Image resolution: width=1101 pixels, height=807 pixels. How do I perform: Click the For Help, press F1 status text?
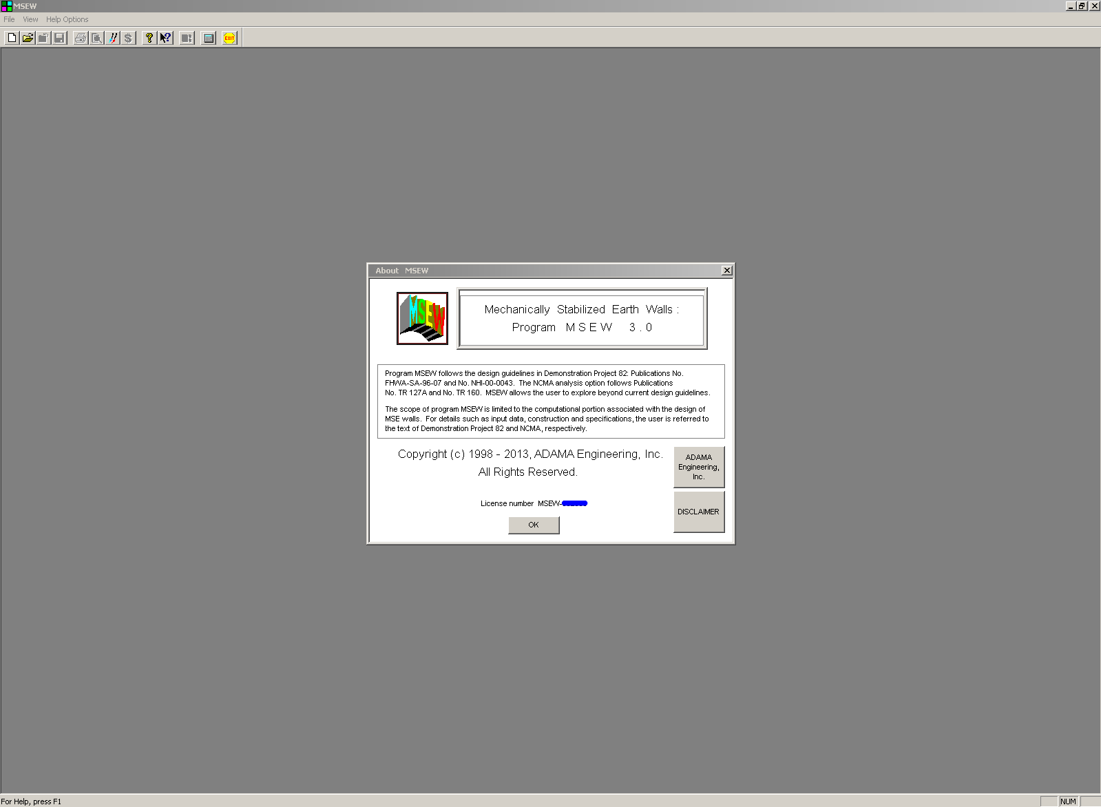click(x=31, y=801)
